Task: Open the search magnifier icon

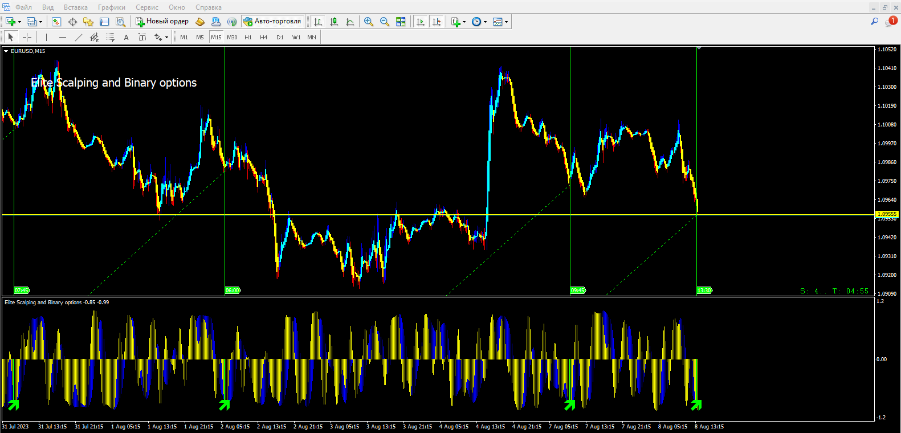Action: [874, 21]
